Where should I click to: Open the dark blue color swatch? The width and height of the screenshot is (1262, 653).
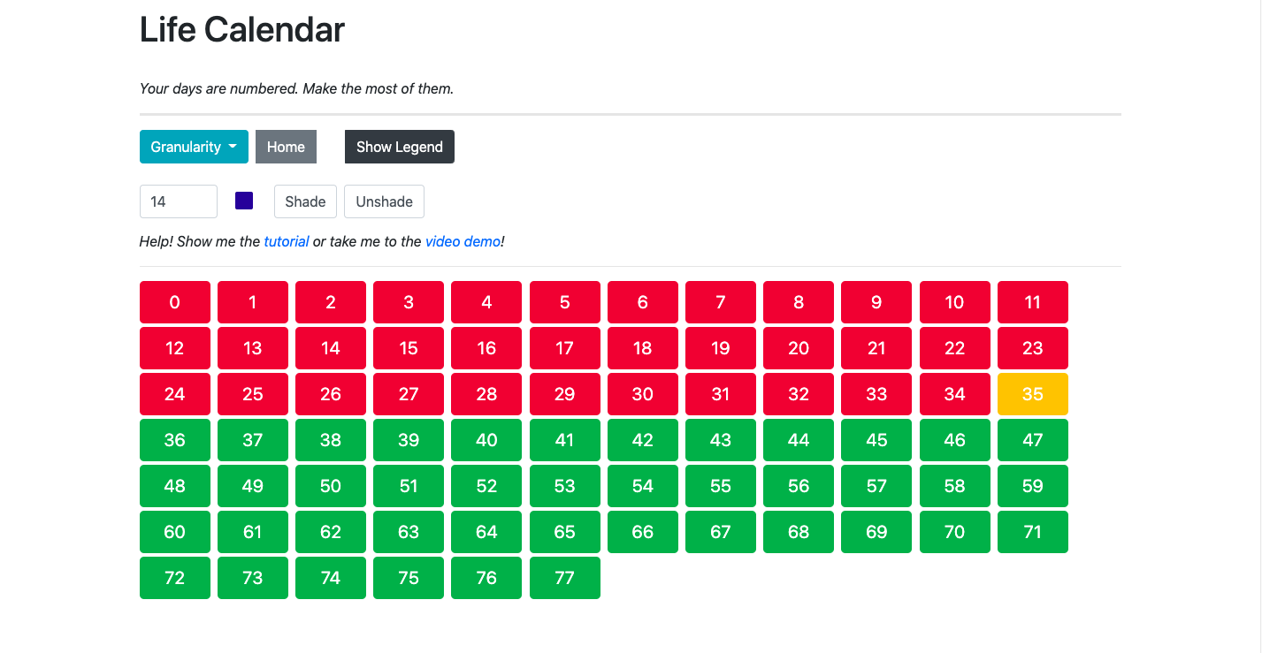pyautogui.click(x=244, y=201)
